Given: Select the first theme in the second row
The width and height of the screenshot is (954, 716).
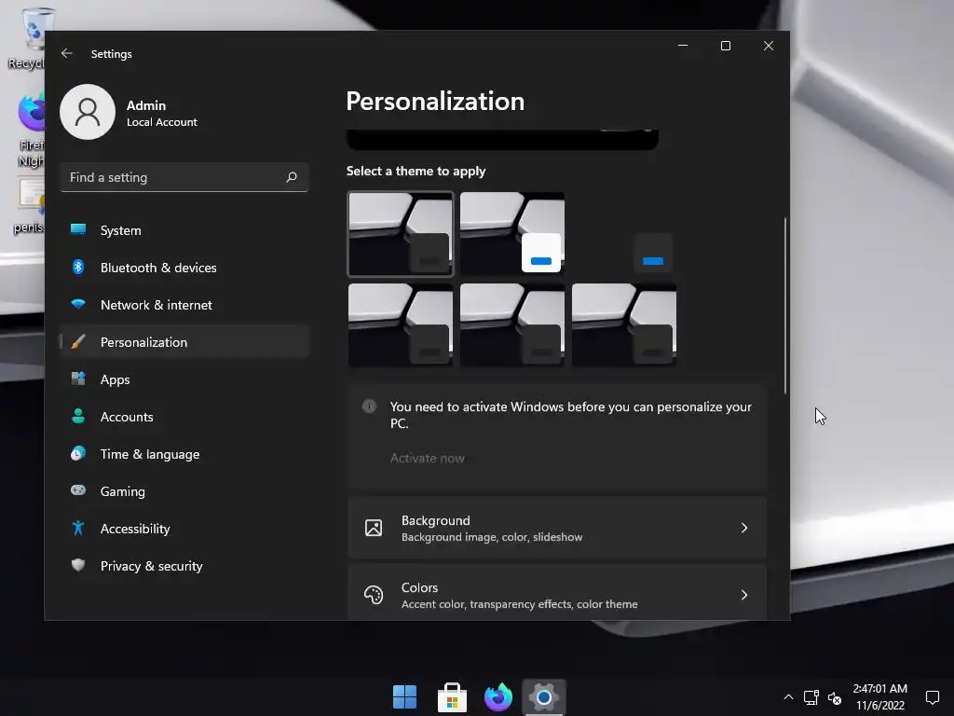Looking at the screenshot, I should [401, 325].
